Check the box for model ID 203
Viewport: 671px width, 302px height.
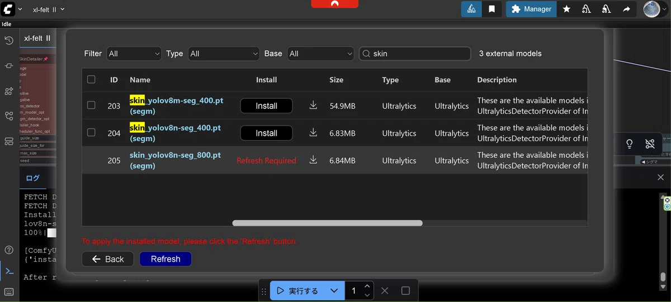pos(91,105)
